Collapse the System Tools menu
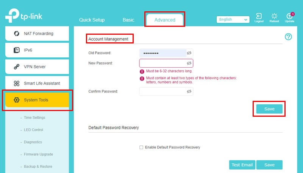 [x=37, y=100]
